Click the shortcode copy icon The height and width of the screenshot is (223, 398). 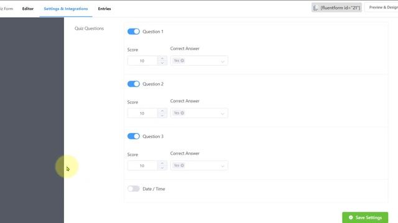[316, 8]
